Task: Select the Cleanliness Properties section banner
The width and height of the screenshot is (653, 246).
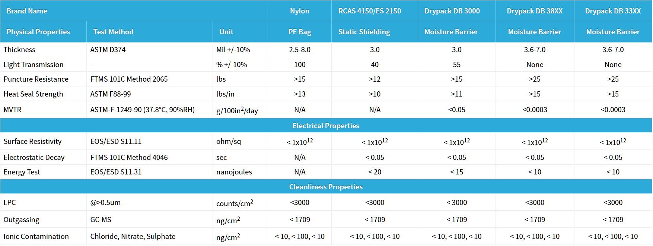Action: pos(326,187)
